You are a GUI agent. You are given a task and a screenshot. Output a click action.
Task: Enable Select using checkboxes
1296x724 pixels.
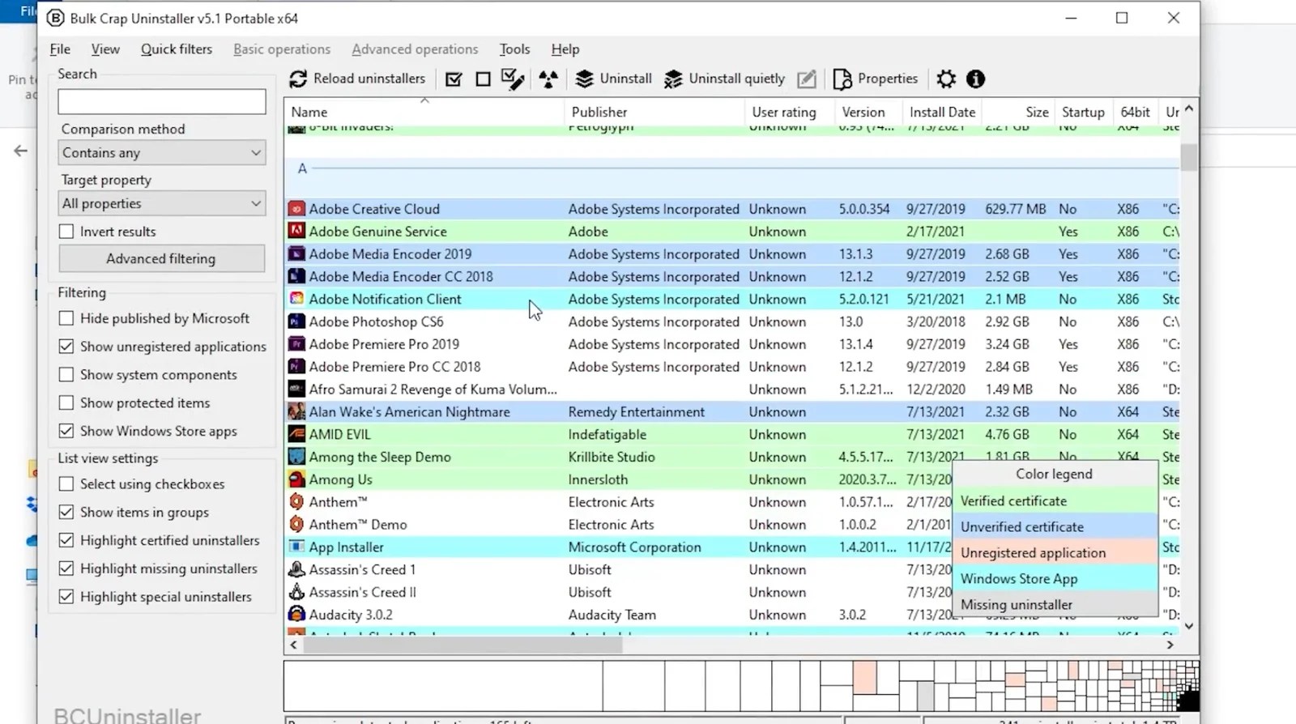point(66,484)
